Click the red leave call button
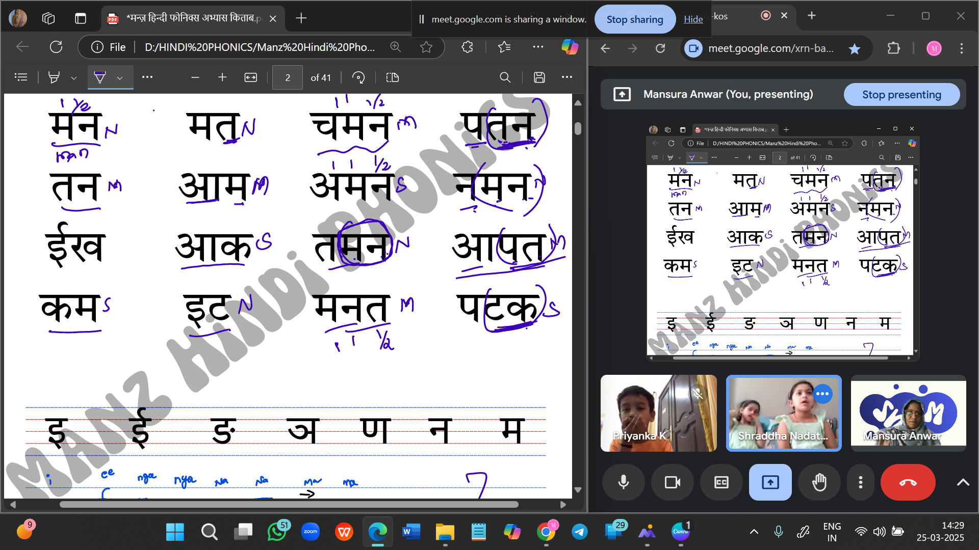The height and width of the screenshot is (550, 979). tap(908, 482)
